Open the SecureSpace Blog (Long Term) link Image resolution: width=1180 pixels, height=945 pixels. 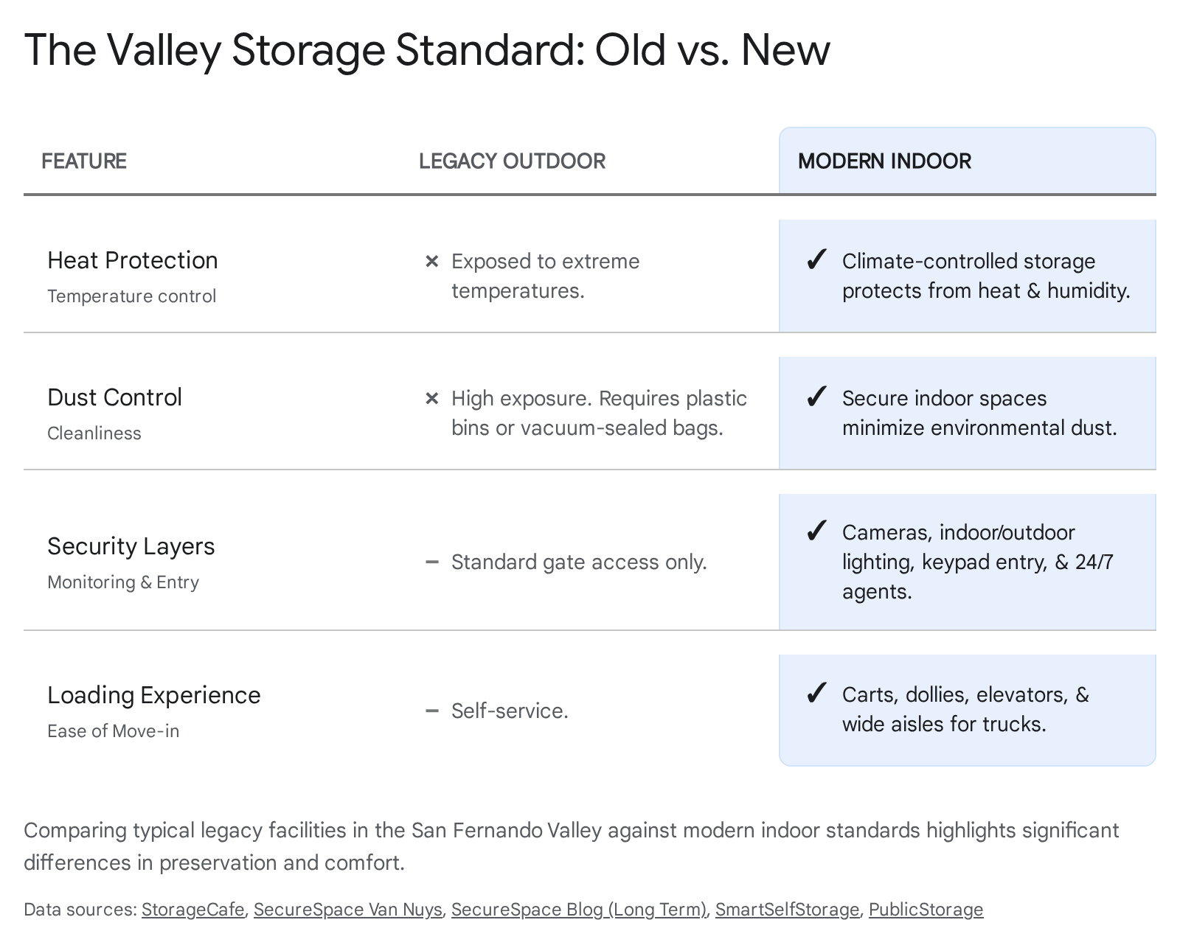pyautogui.click(x=579, y=910)
